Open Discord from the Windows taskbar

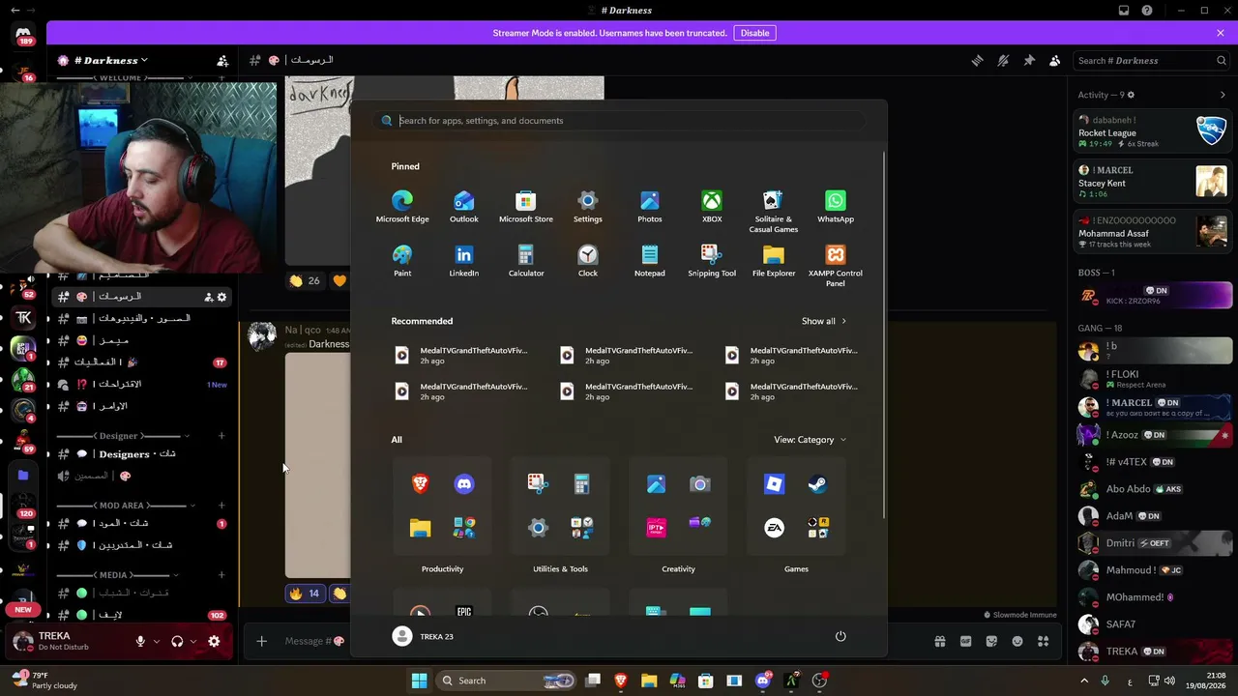coord(763,681)
